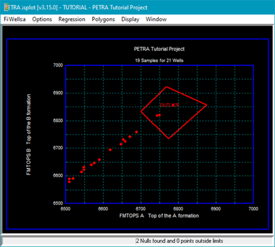Click the left vertex of the OUTLIER polygon

[x=141, y=112]
